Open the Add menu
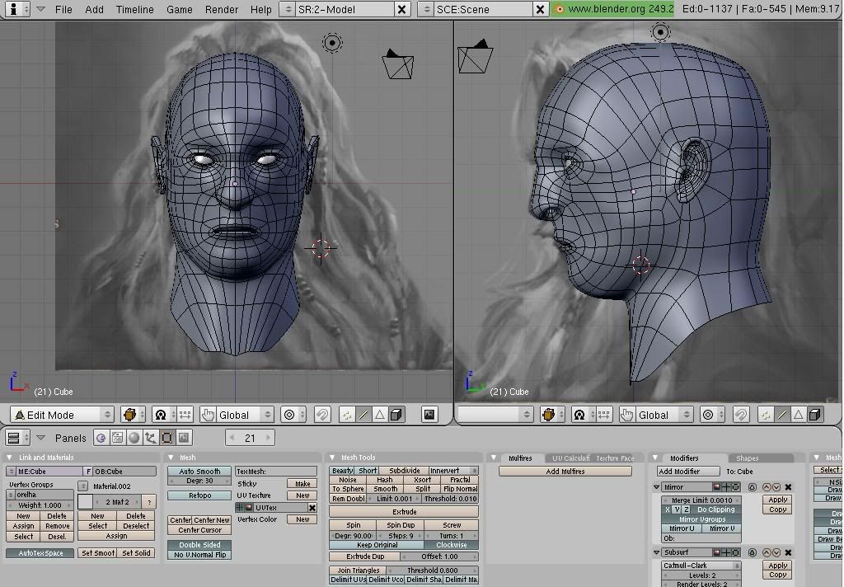The height and width of the screenshot is (587, 844). [x=94, y=9]
